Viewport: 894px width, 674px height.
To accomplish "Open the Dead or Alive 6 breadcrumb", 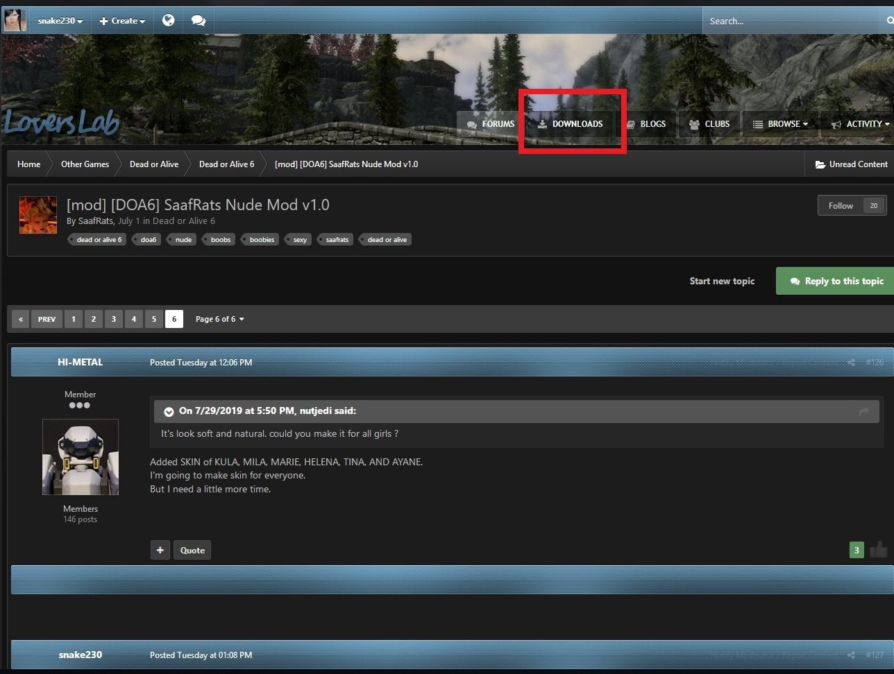I will [x=226, y=164].
